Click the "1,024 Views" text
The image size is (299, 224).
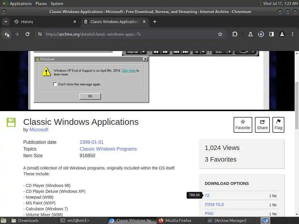click(222, 148)
